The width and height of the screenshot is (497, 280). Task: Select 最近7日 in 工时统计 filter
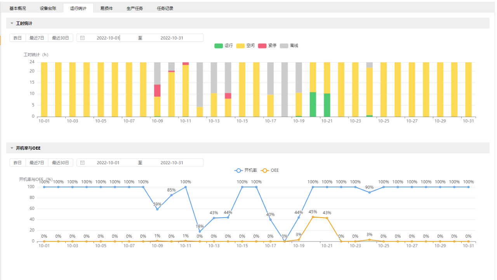(x=37, y=38)
